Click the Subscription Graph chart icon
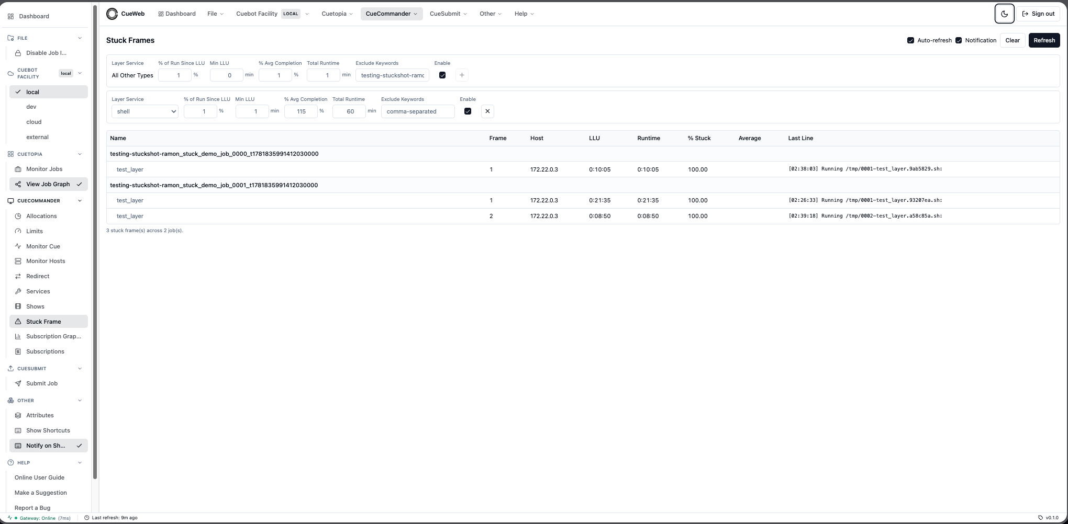Viewport: 1068px width, 524px height. click(18, 336)
